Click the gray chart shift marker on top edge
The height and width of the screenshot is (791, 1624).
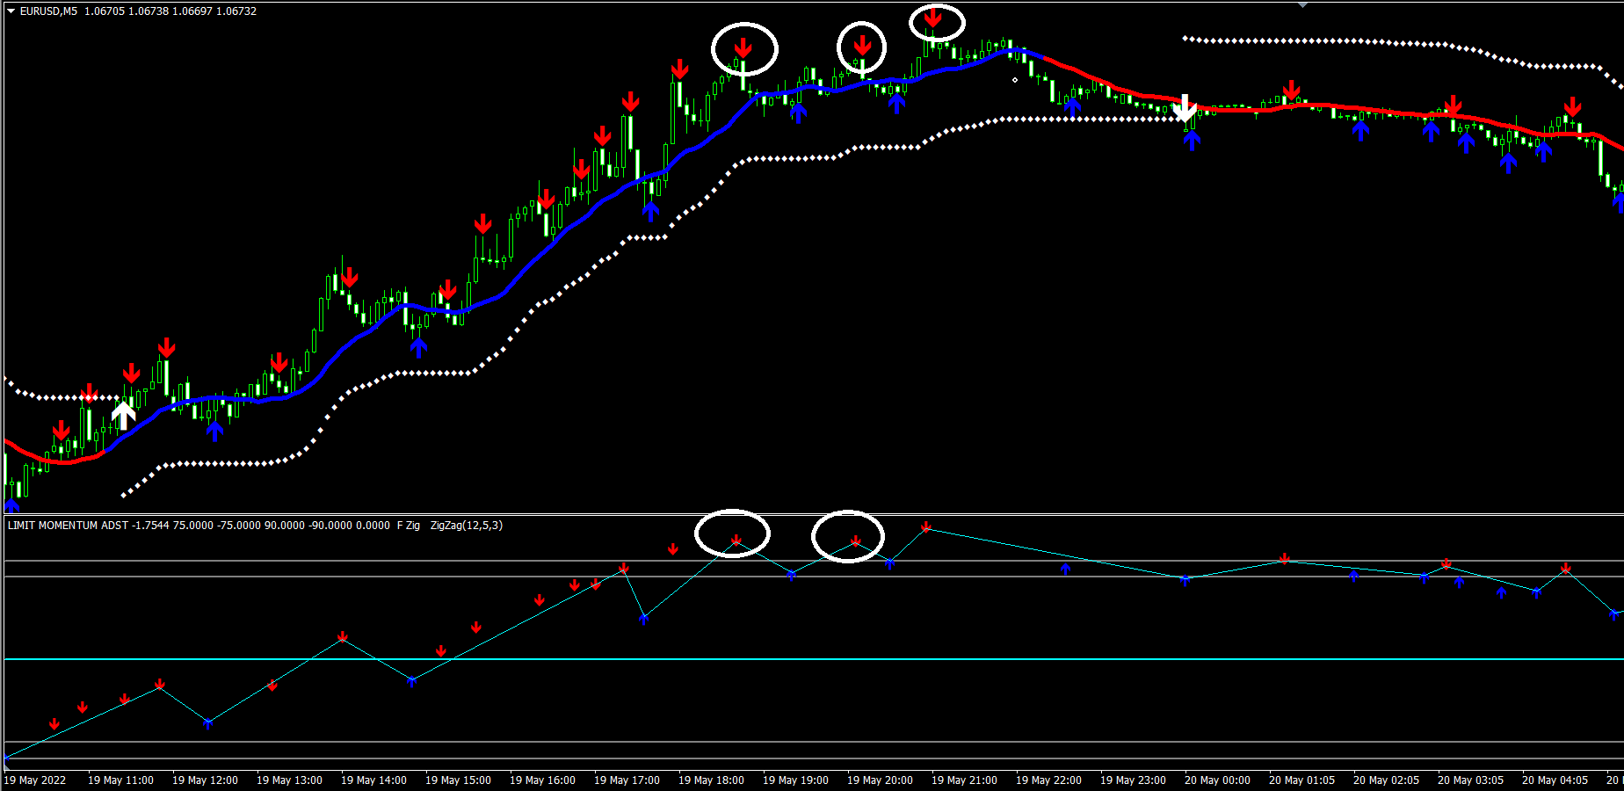pyautogui.click(x=1302, y=4)
